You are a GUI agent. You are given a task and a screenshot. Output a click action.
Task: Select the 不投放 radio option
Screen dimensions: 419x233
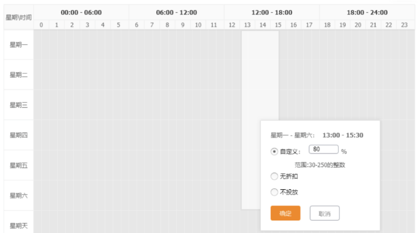(x=275, y=192)
